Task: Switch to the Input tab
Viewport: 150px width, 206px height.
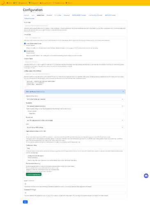Action: (33, 15)
